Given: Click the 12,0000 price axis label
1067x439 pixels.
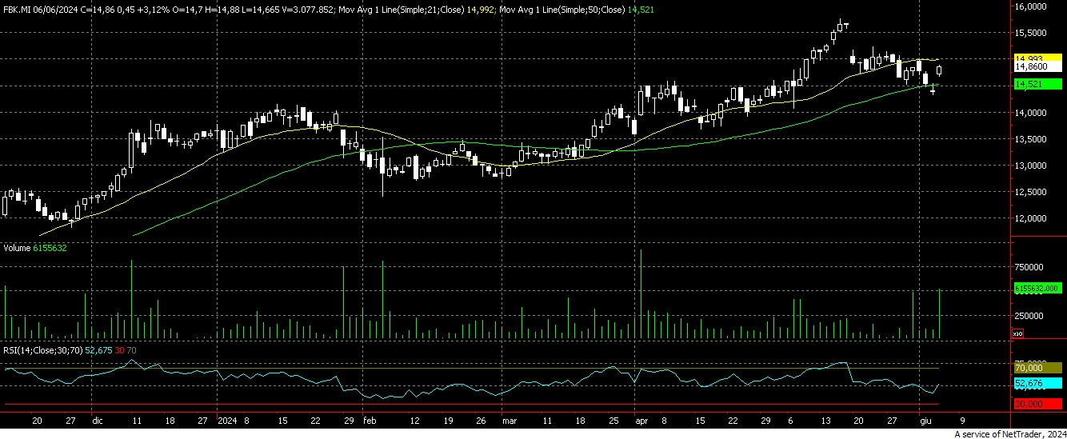Looking at the screenshot, I should coord(1030,218).
